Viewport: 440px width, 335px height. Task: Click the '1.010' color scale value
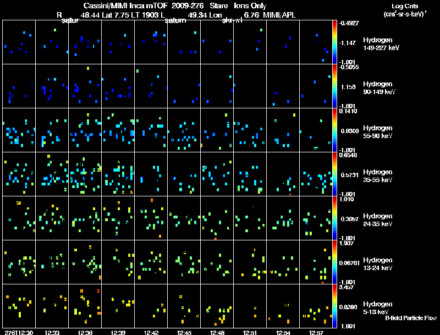[x=346, y=199]
